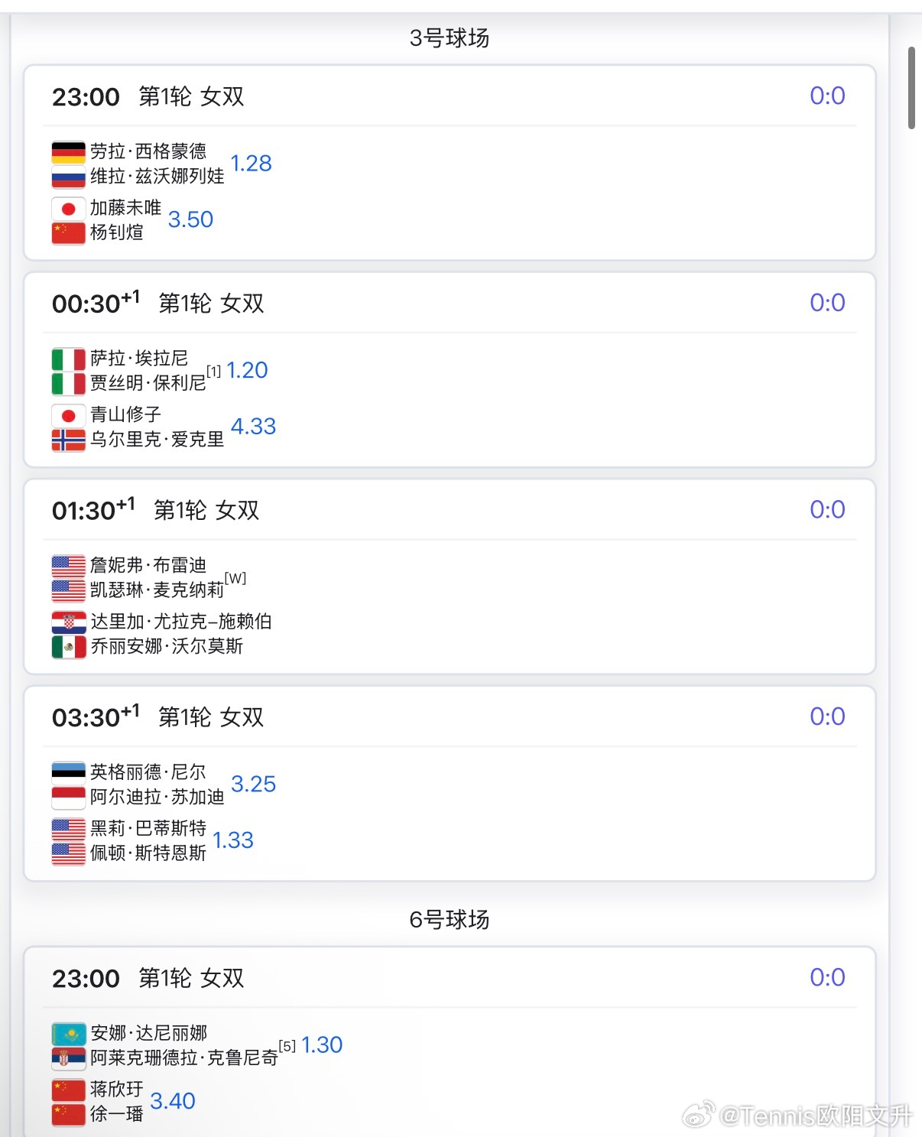Click the Japanese flag next to 加藤未唯
922x1137 pixels.
tap(68, 208)
